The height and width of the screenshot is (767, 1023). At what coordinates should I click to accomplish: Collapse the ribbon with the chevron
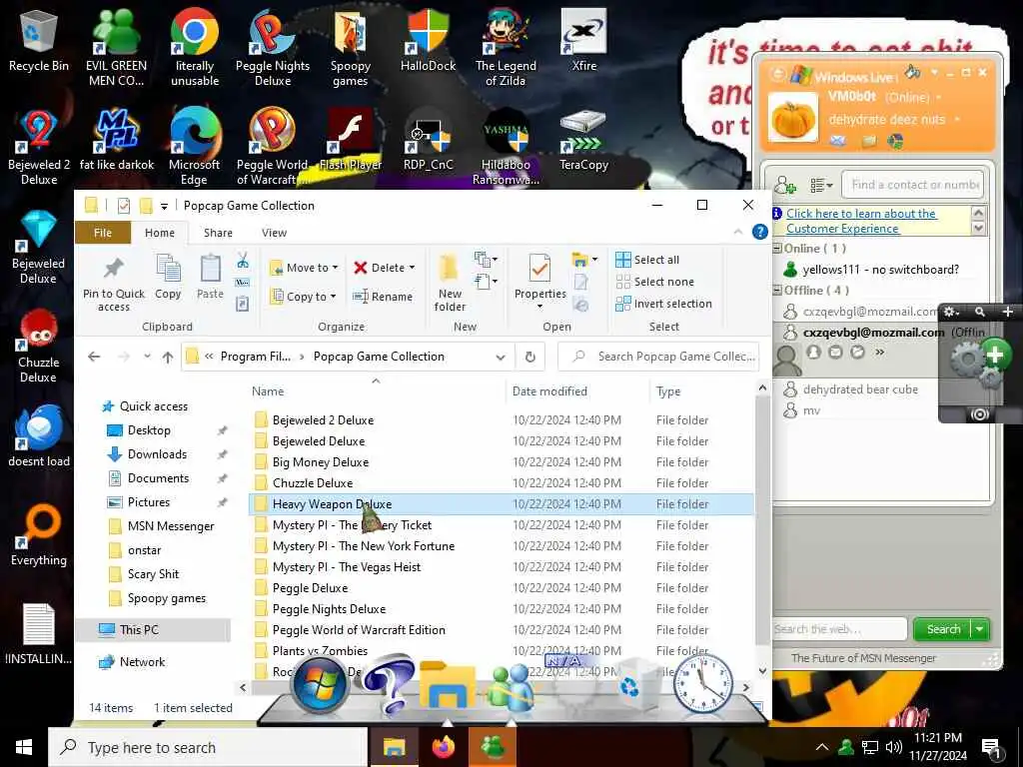pos(738,232)
